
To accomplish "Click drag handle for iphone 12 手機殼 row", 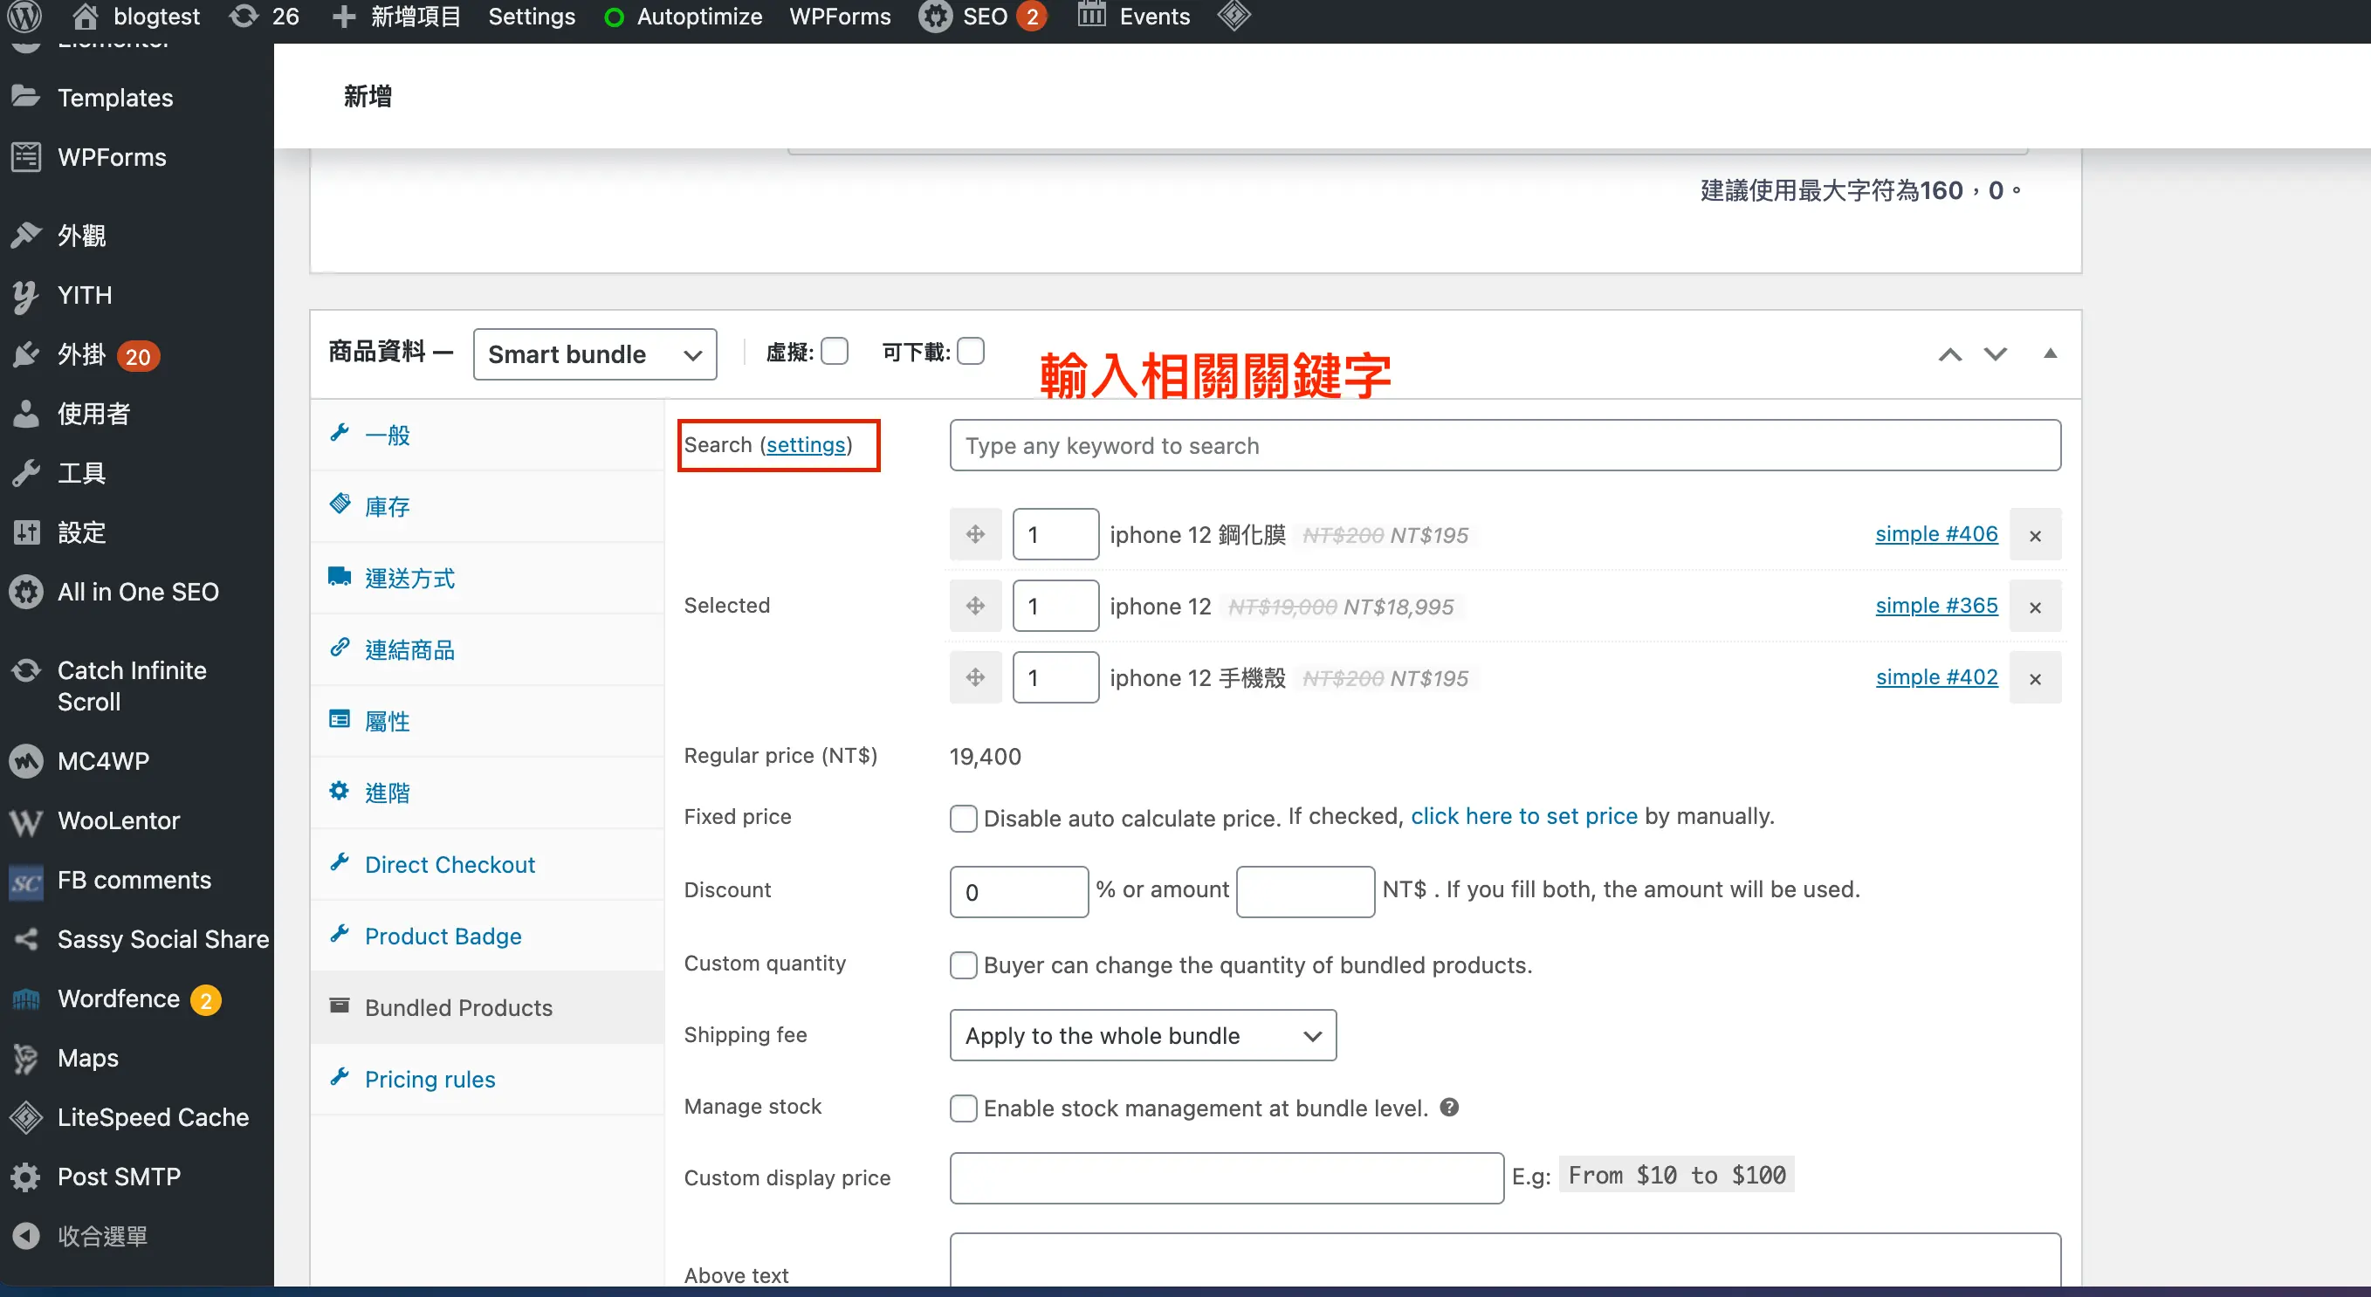I will tap(976, 678).
